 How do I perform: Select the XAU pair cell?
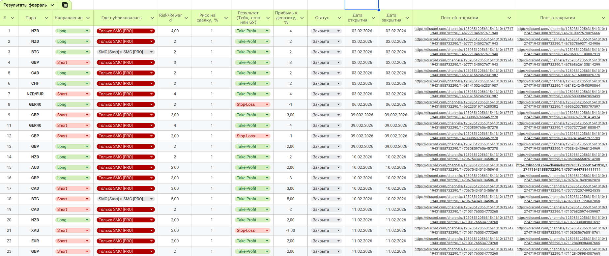click(x=35, y=230)
